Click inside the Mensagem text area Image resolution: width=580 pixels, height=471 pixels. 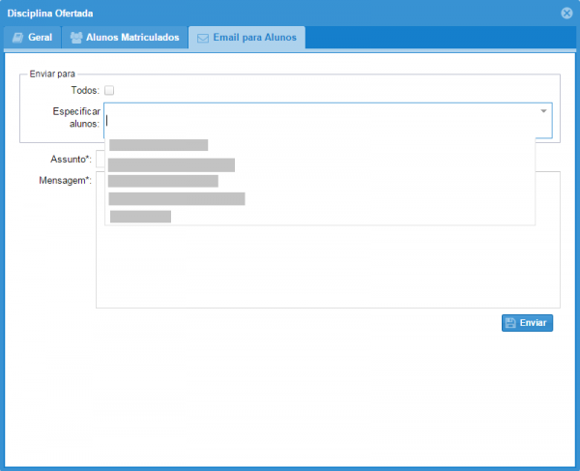(329, 271)
